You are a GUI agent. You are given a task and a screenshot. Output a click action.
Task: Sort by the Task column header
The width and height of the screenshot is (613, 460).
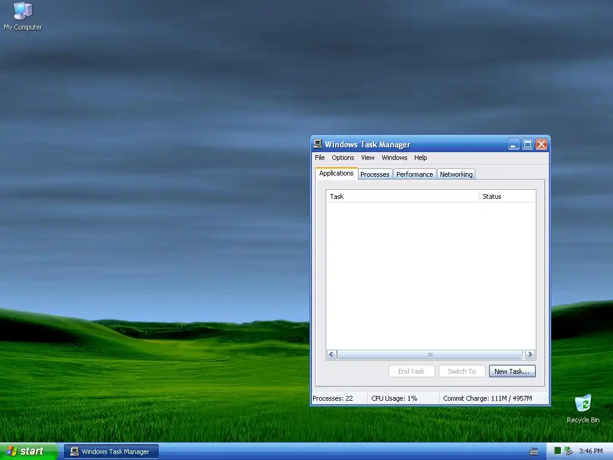(x=402, y=196)
